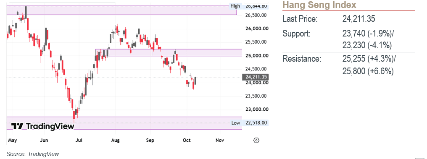
Task: Click the Hang Seng Index heading
Action: coord(319,5)
